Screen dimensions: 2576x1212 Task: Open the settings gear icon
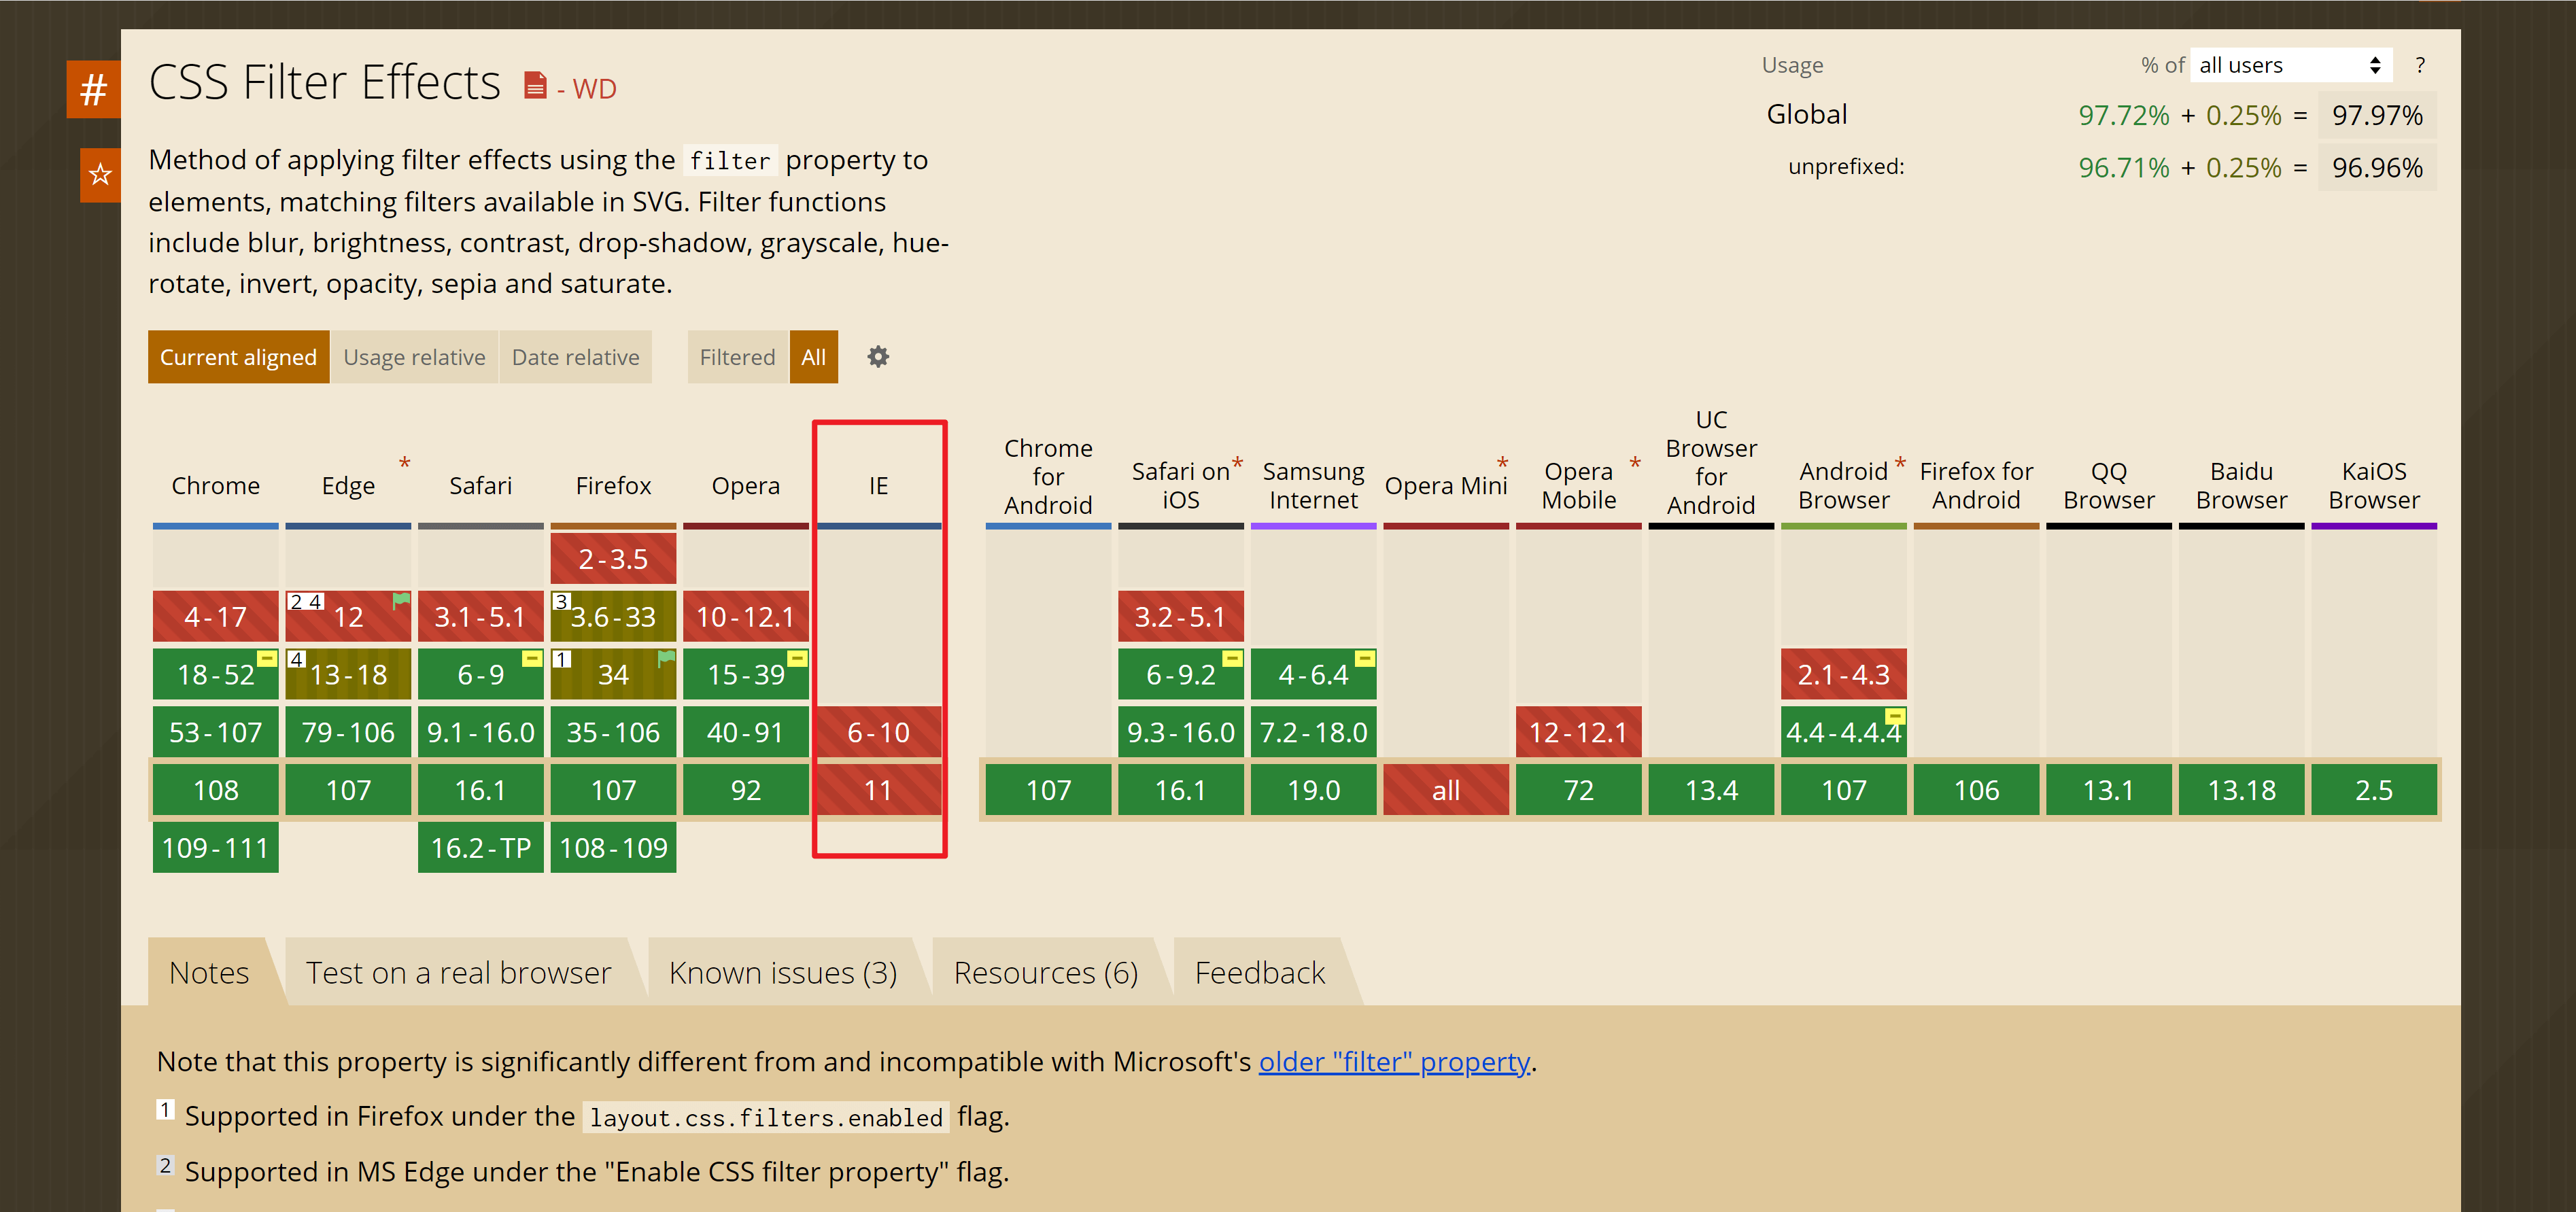877,357
